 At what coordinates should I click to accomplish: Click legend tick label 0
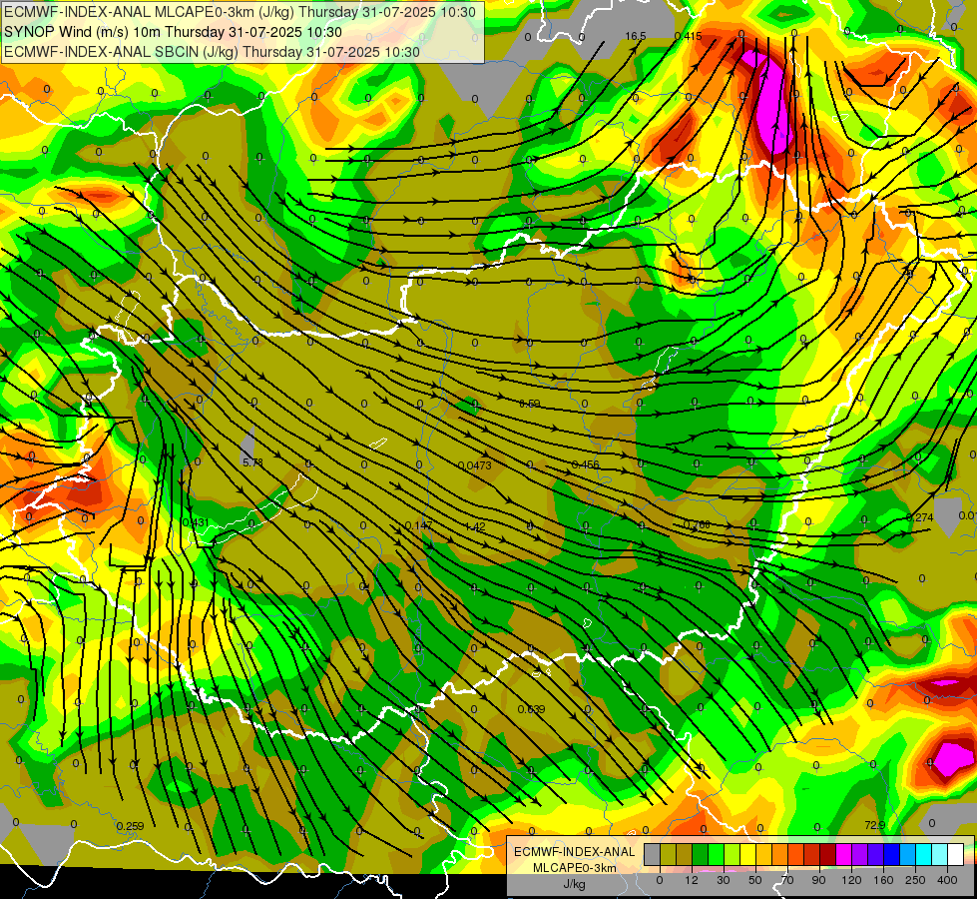coord(660,880)
